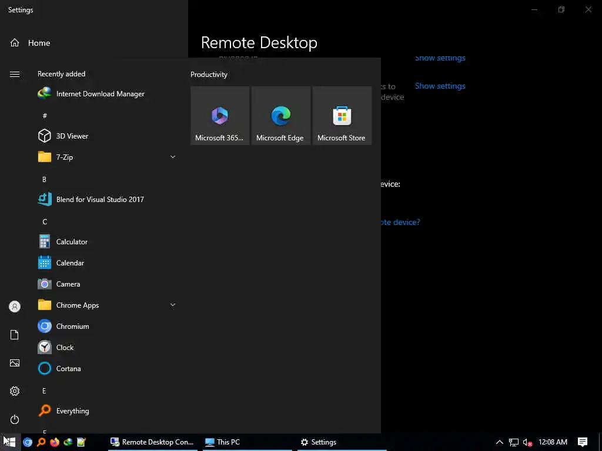Click the Power icon in Start
The height and width of the screenshot is (451, 602).
point(15,419)
